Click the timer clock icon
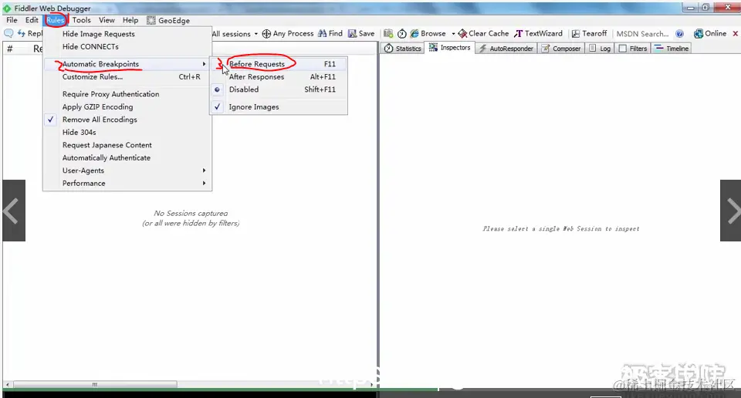 click(401, 33)
